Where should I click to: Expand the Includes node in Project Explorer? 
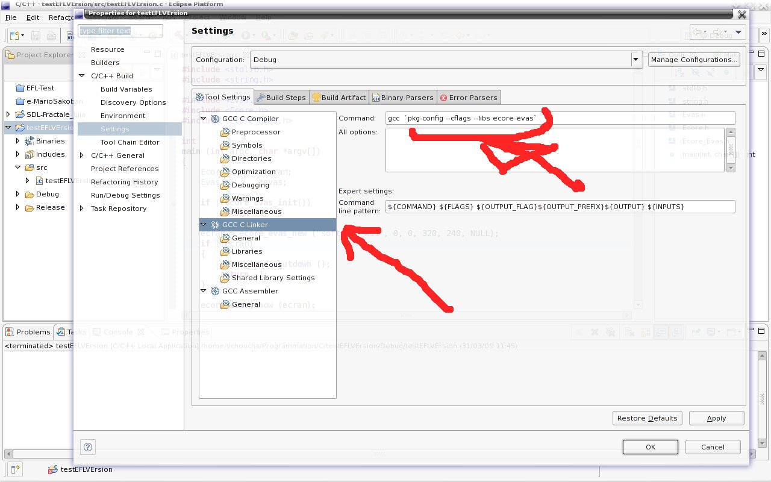coord(18,154)
